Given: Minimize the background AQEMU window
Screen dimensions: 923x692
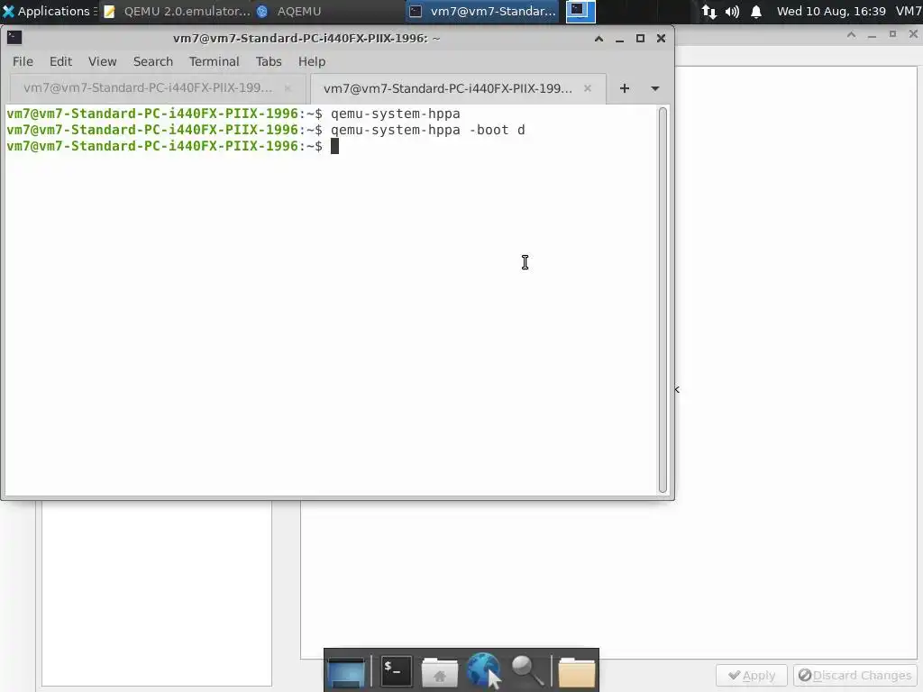Looking at the screenshot, I should click(872, 35).
